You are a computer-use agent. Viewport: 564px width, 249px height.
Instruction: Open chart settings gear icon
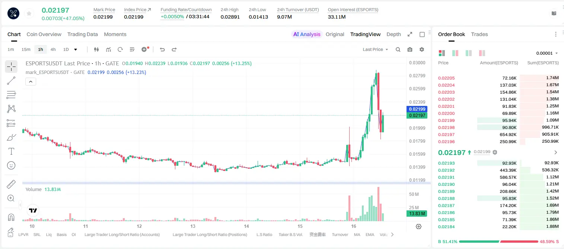422,49
